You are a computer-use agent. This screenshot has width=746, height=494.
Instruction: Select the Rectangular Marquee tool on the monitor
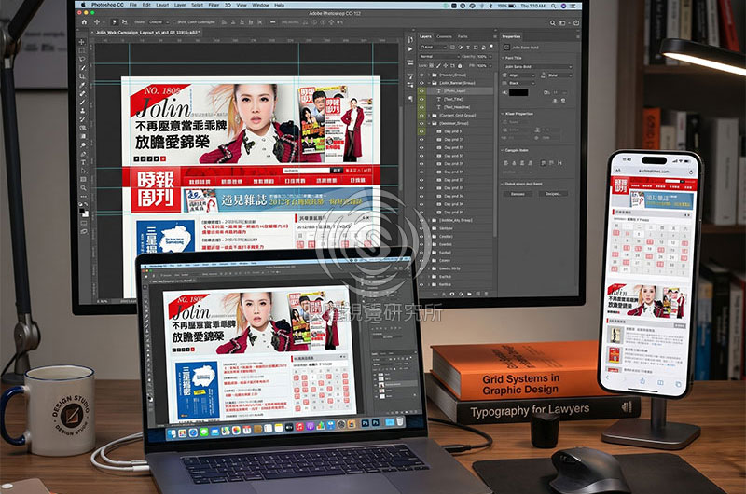click(82, 50)
